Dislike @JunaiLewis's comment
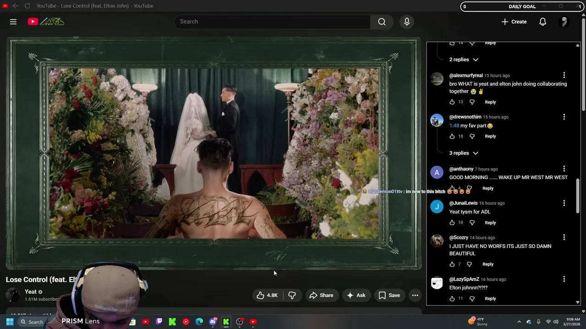 click(x=472, y=223)
